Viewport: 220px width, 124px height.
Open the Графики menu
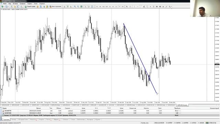22,4
